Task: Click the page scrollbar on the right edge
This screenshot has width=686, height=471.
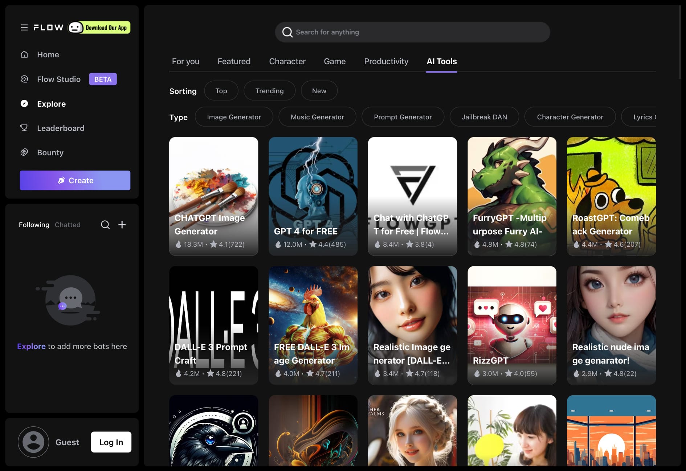Action: pos(680,42)
